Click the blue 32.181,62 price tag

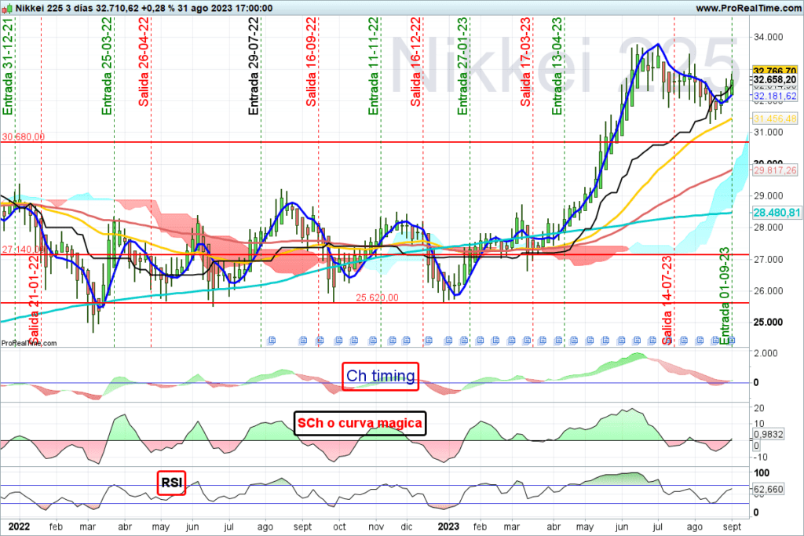[775, 96]
